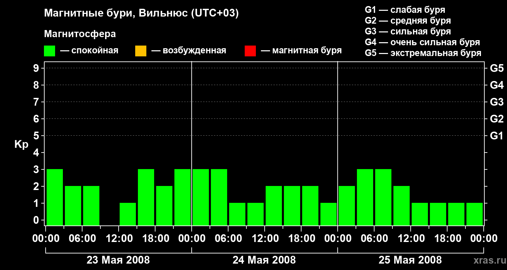Viewport: 507px width, 270px height.
Task: Click the 24 May 06:00–09:00 Kp bar
Action: tap(237, 214)
